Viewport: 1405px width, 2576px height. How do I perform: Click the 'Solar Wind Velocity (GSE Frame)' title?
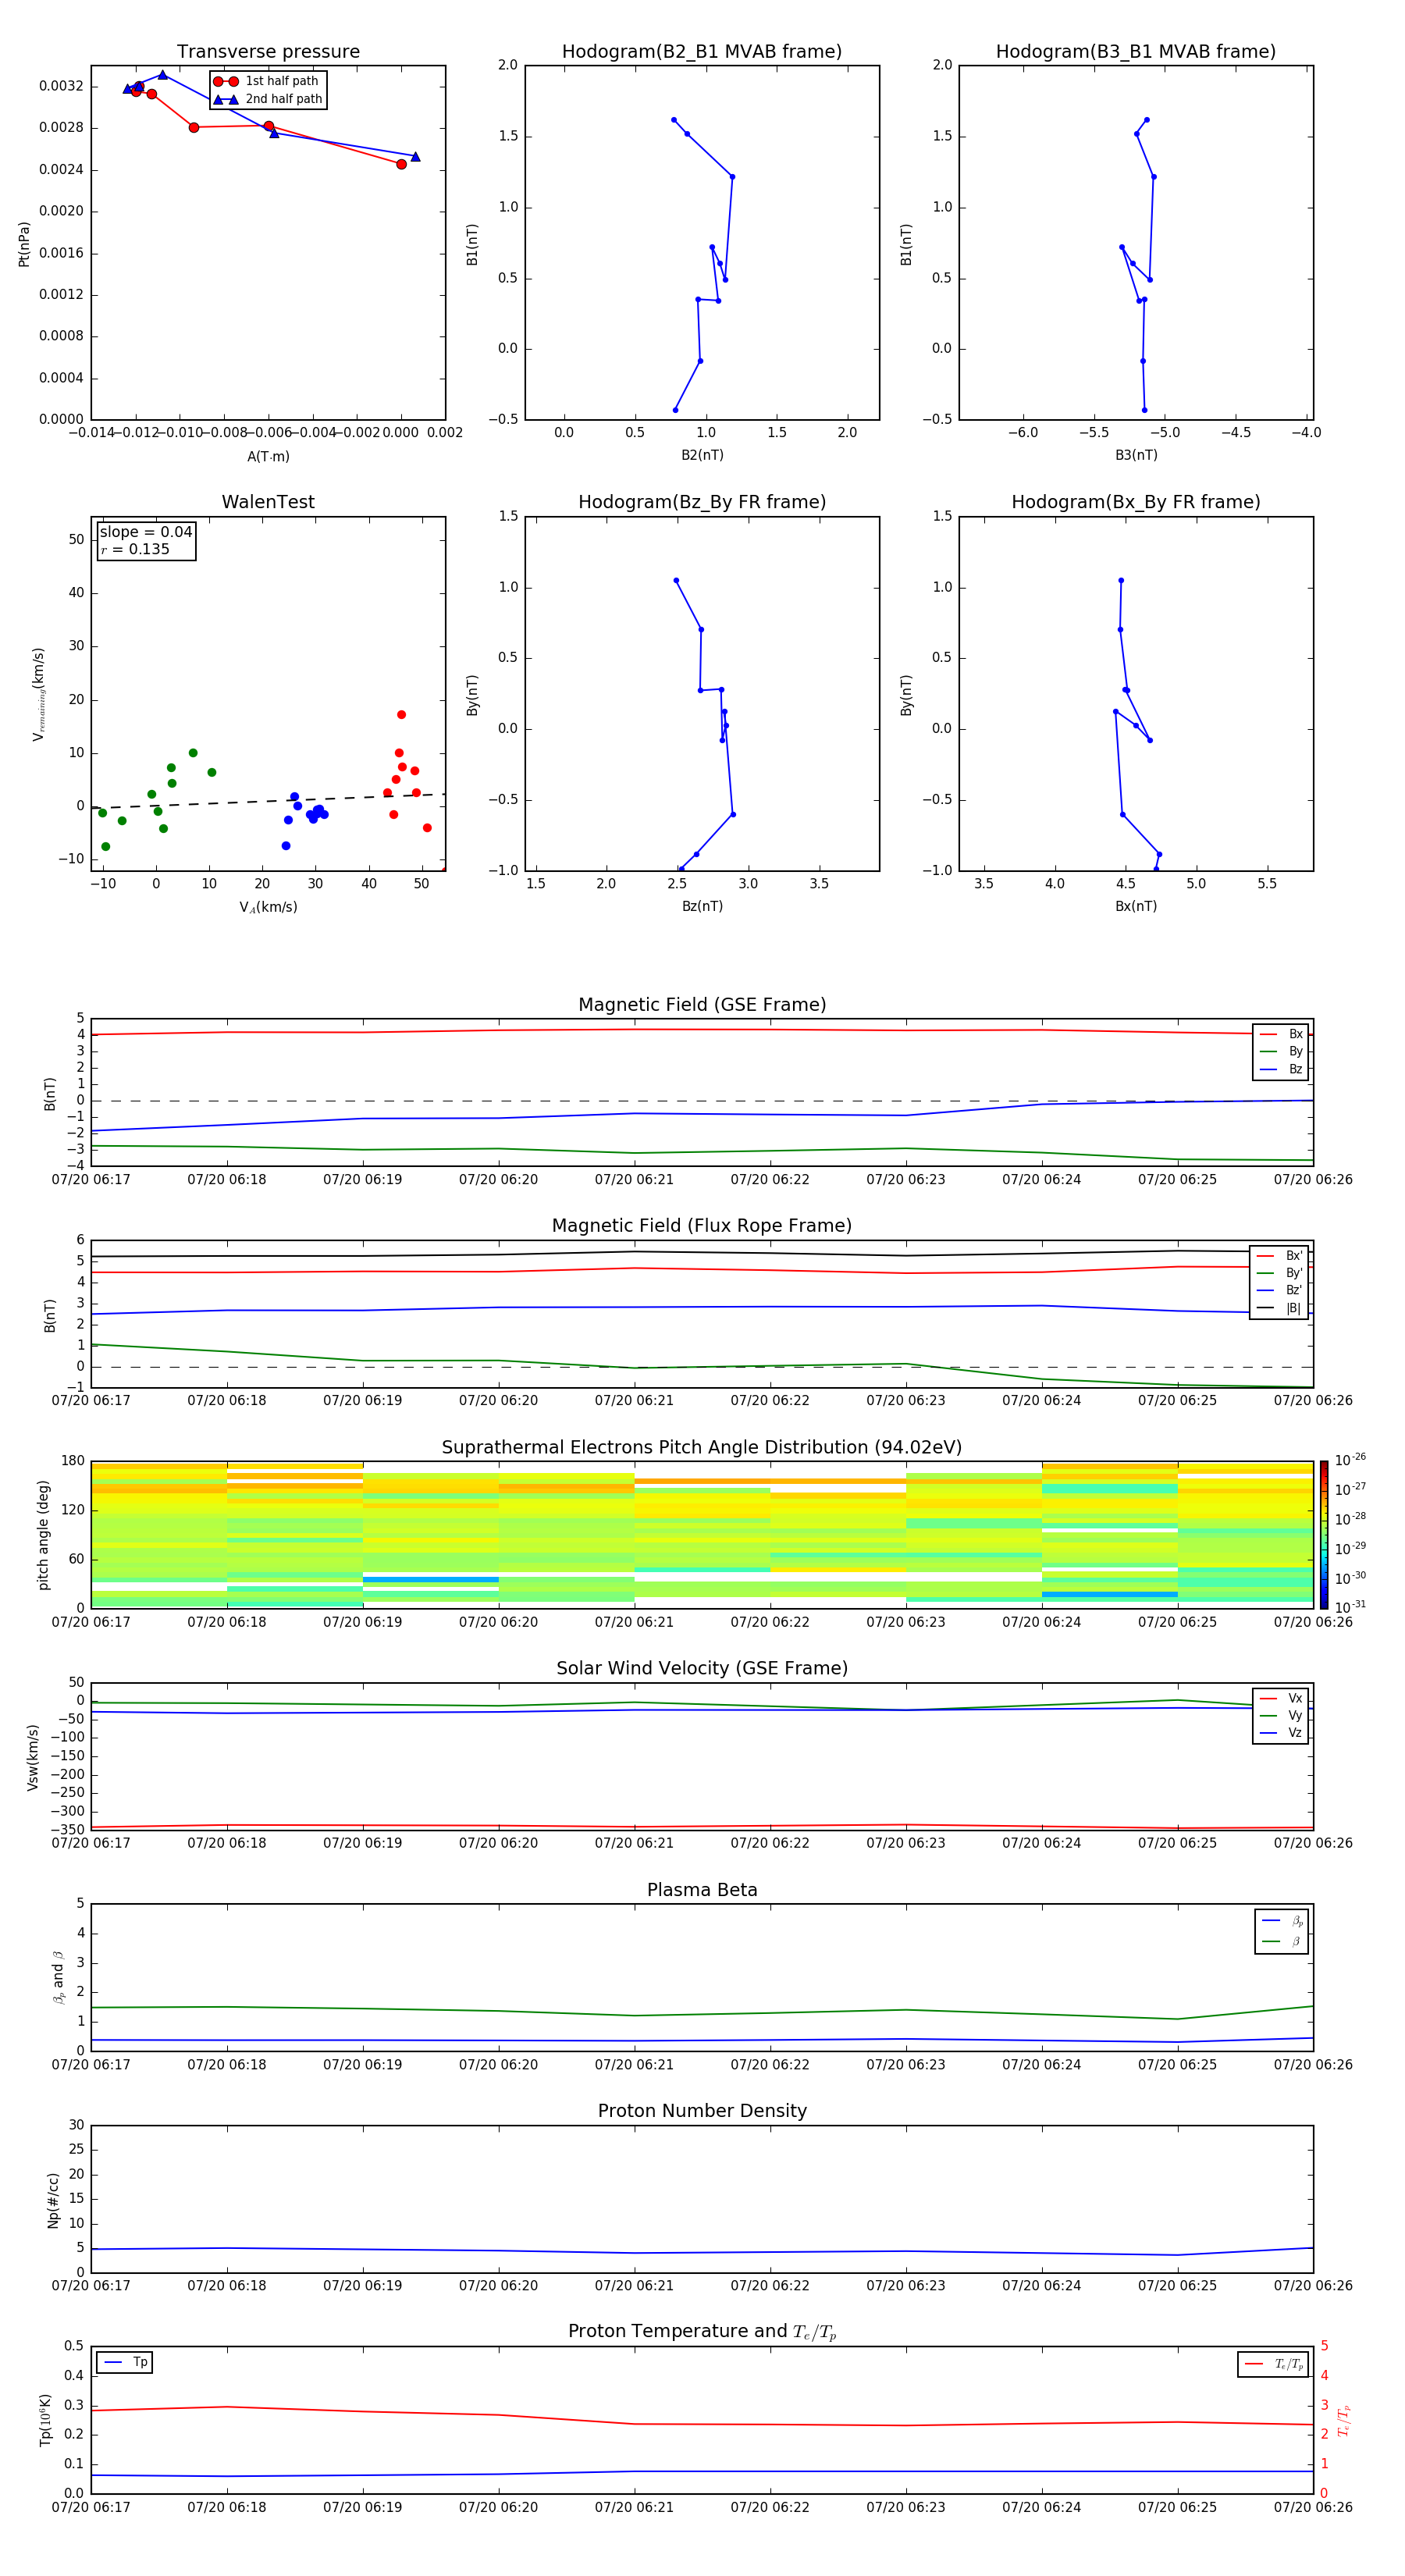[702, 1669]
